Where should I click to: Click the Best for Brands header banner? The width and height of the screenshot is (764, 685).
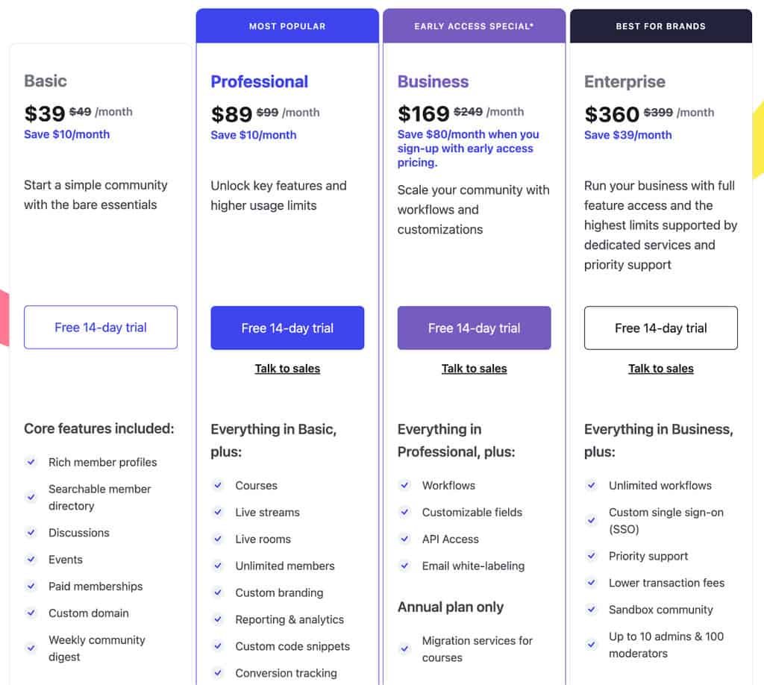click(660, 26)
